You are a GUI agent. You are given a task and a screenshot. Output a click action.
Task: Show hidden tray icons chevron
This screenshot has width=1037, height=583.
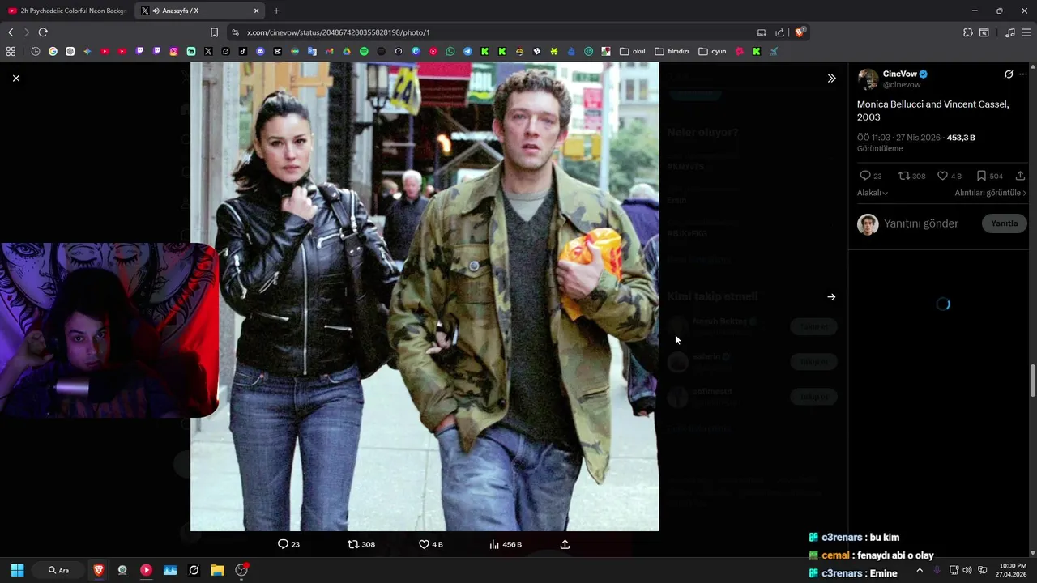(x=920, y=570)
